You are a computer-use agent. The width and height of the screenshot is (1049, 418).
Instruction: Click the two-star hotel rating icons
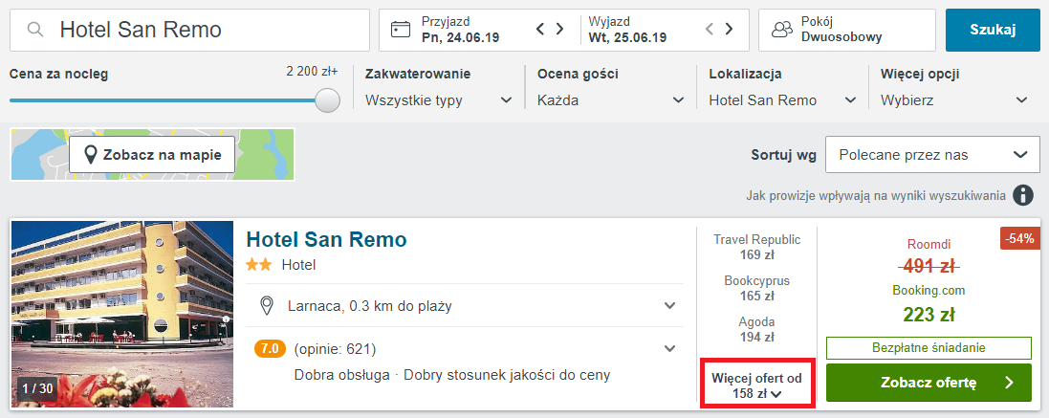(x=258, y=266)
